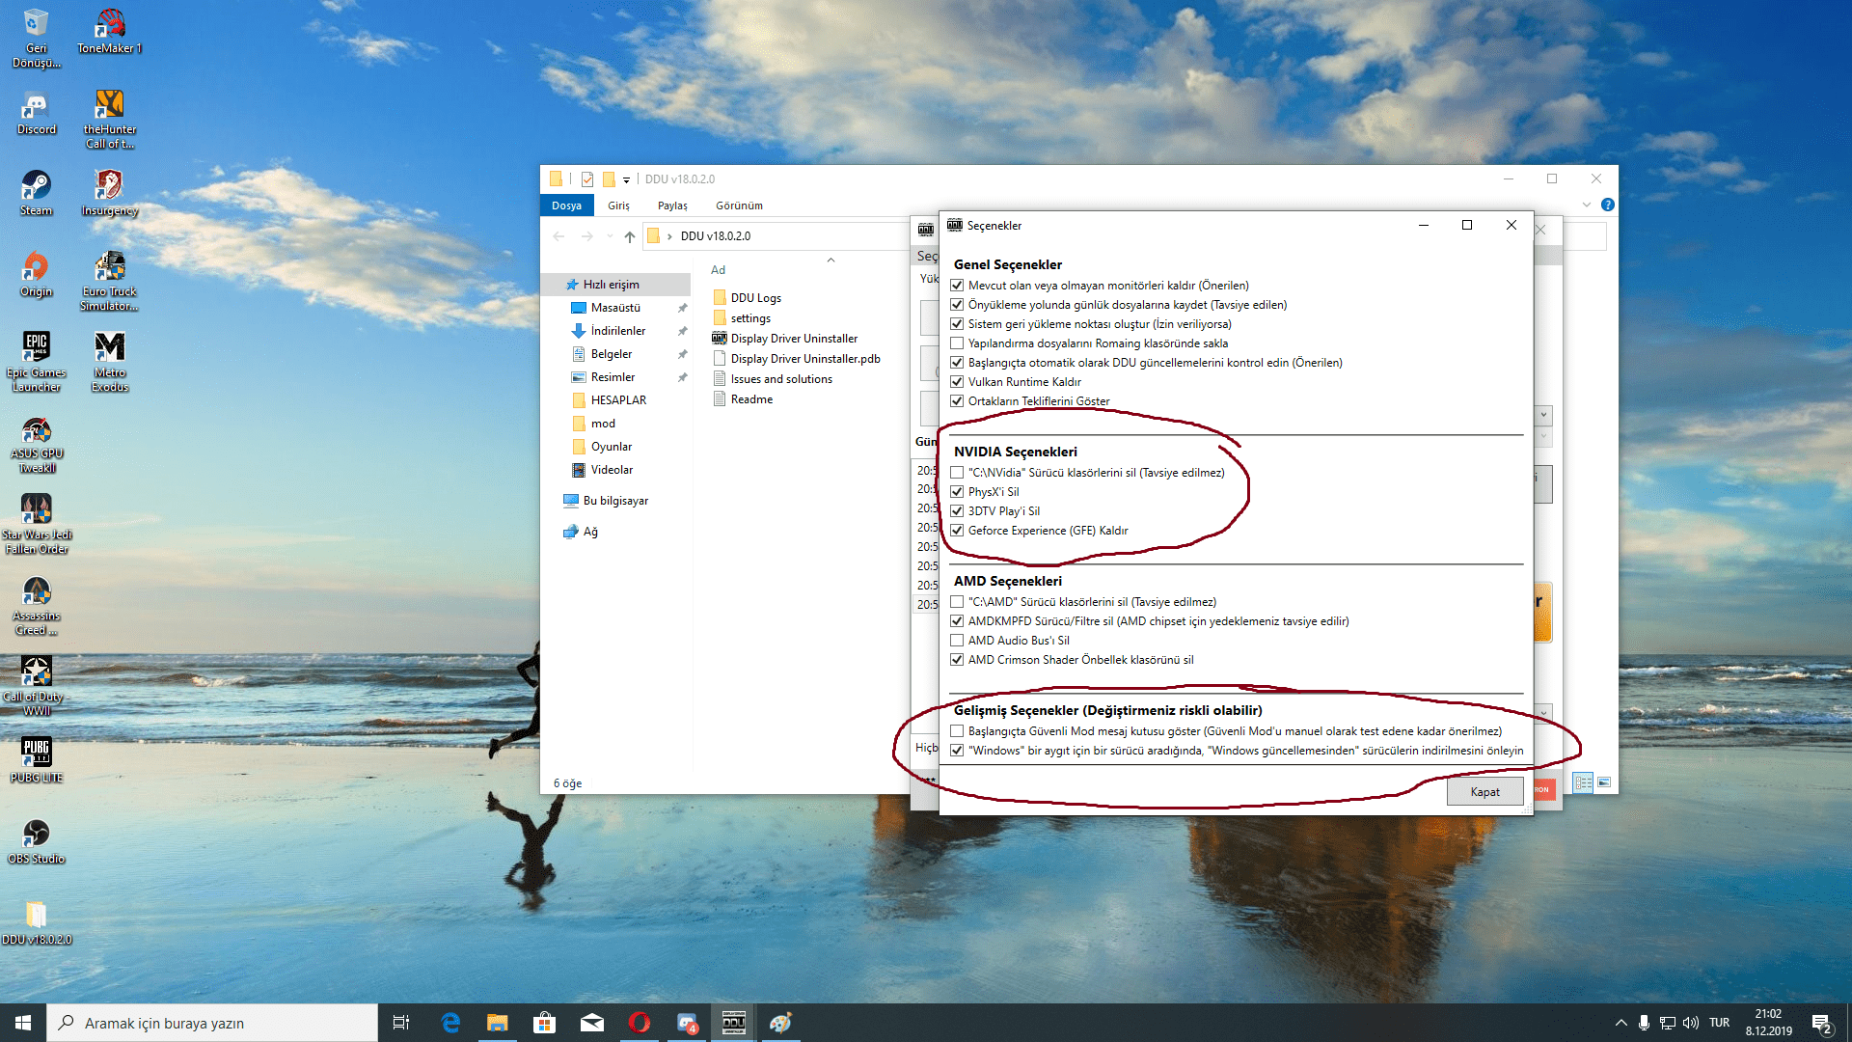Enable 'Başlangıçta Güvenli Mod mesaj kutusu göster'
Screen dimensions: 1852x1042
click(x=957, y=731)
